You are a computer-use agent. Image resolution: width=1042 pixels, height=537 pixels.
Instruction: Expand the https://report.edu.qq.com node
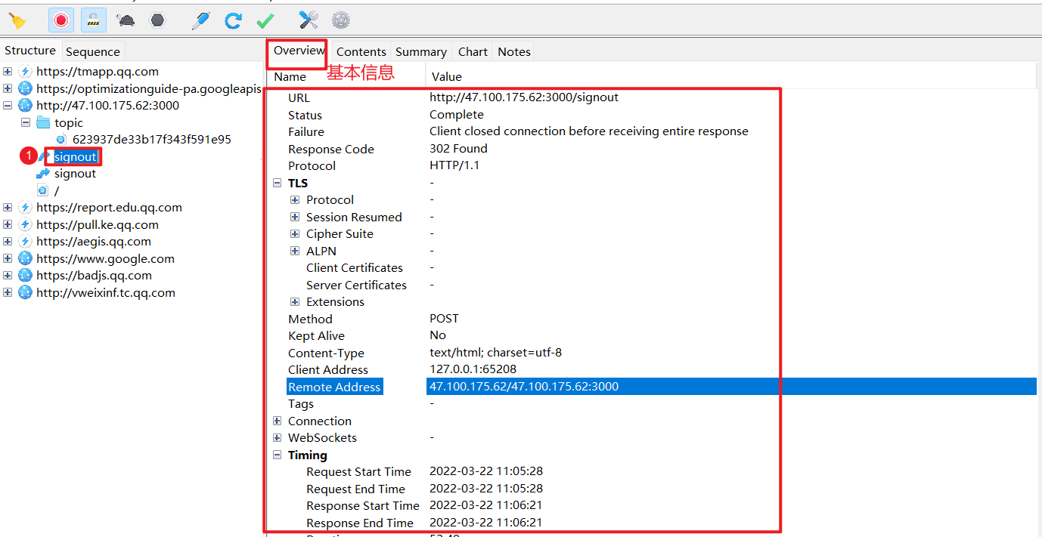point(8,208)
